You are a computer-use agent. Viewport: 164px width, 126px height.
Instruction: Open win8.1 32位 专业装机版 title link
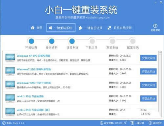pyautogui.click(x=30, y=96)
